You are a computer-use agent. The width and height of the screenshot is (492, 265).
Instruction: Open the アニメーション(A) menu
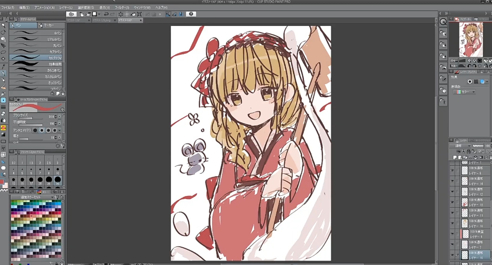pyautogui.click(x=45, y=7)
